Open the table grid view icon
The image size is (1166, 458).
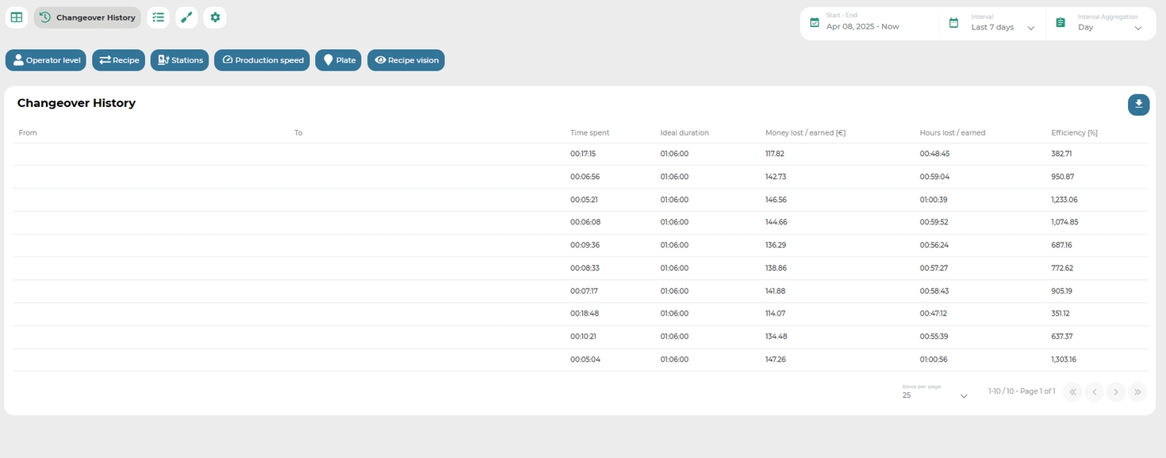tap(17, 17)
